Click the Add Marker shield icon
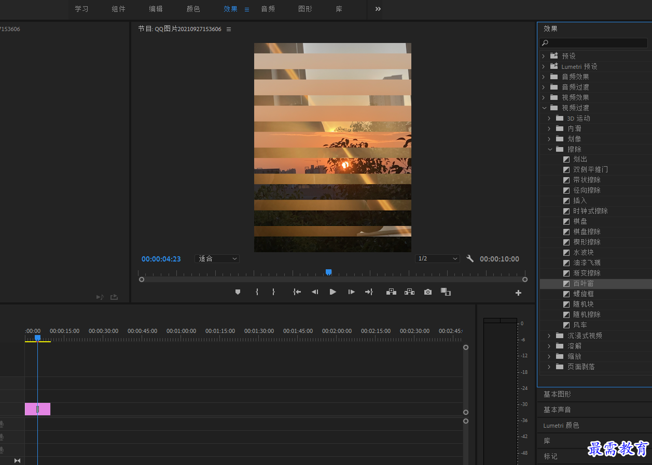Screen dimensions: 652x465 pyautogui.click(x=238, y=292)
